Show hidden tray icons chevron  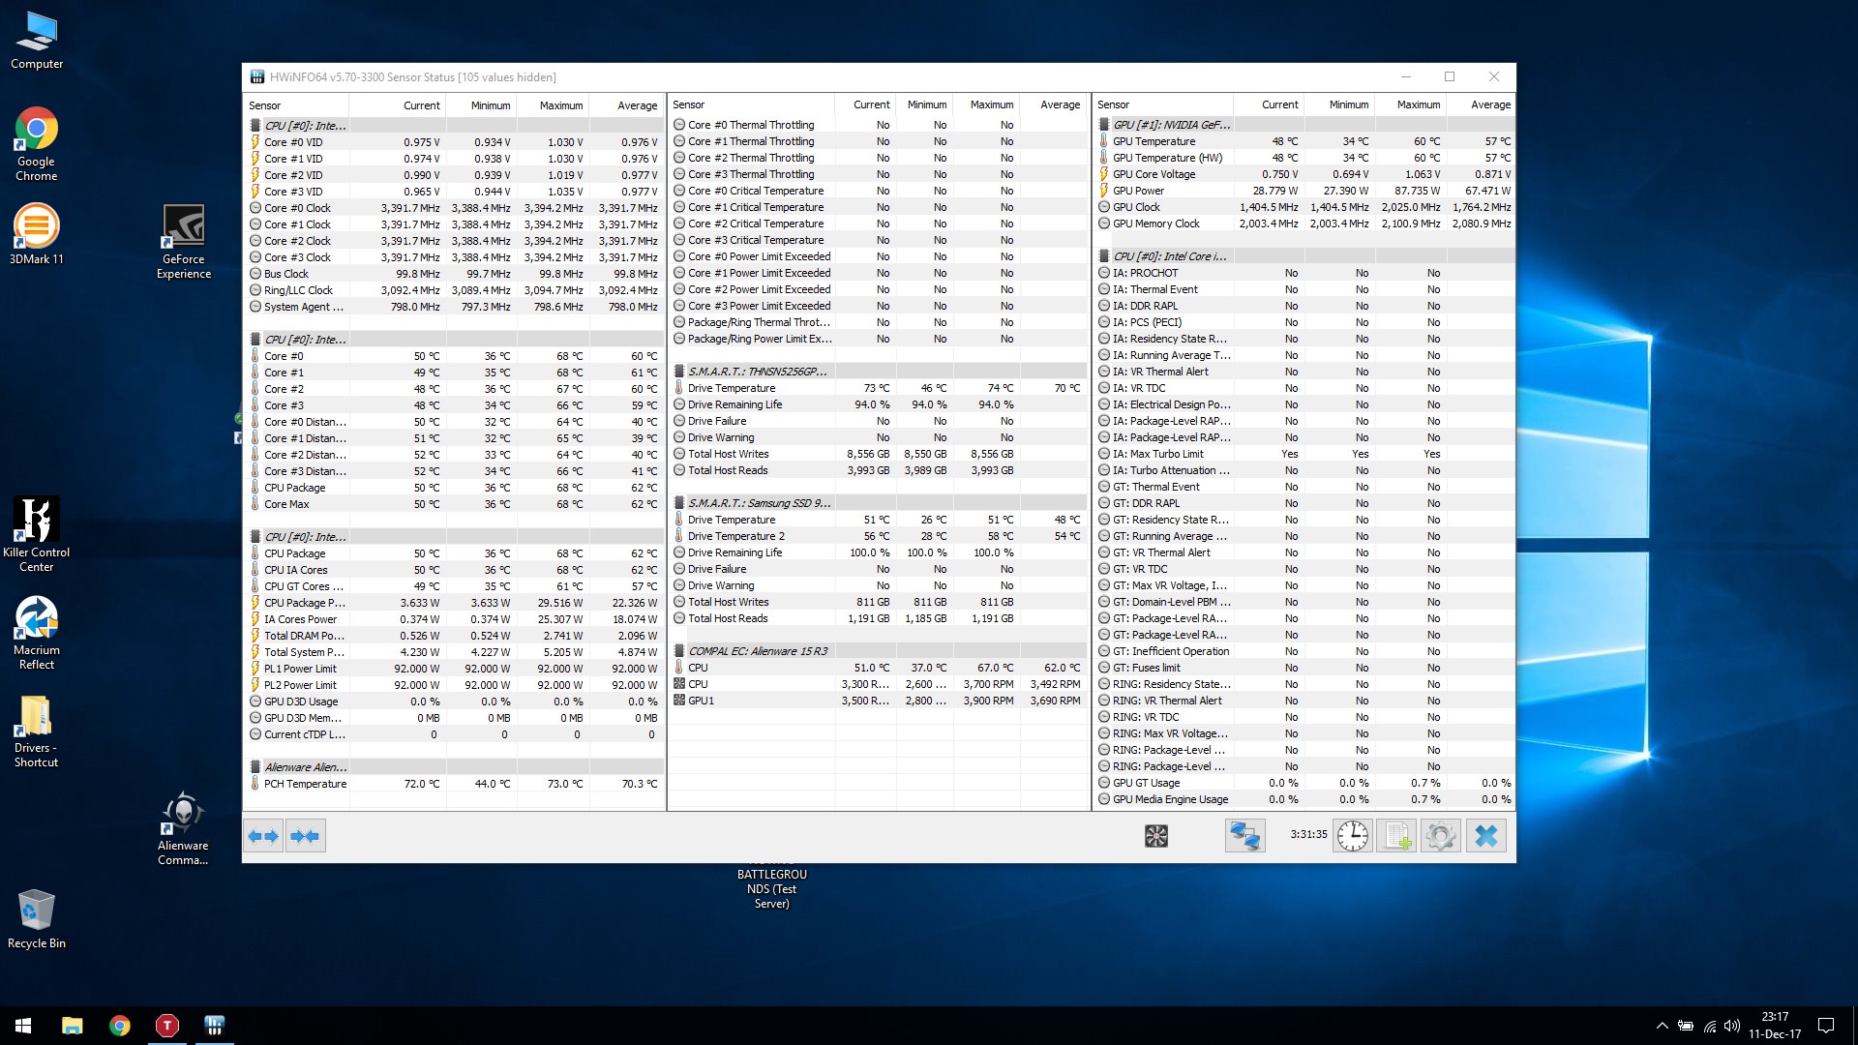1663,1026
